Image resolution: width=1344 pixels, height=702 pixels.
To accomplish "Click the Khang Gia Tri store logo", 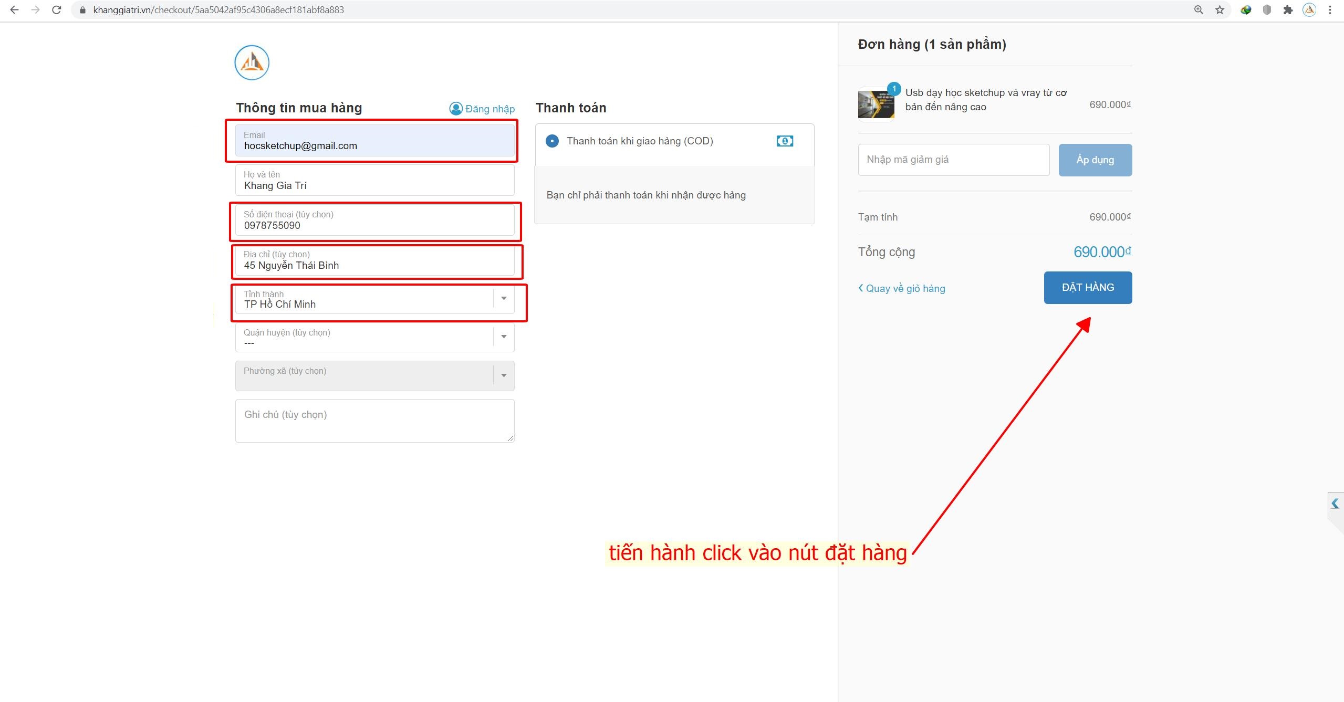I will pyautogui.click(x=252, y=62).
